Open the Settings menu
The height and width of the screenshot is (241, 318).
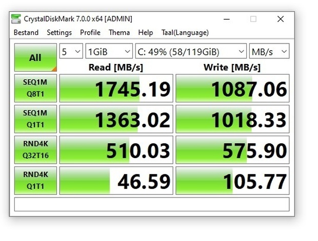[x=59, y=33]
